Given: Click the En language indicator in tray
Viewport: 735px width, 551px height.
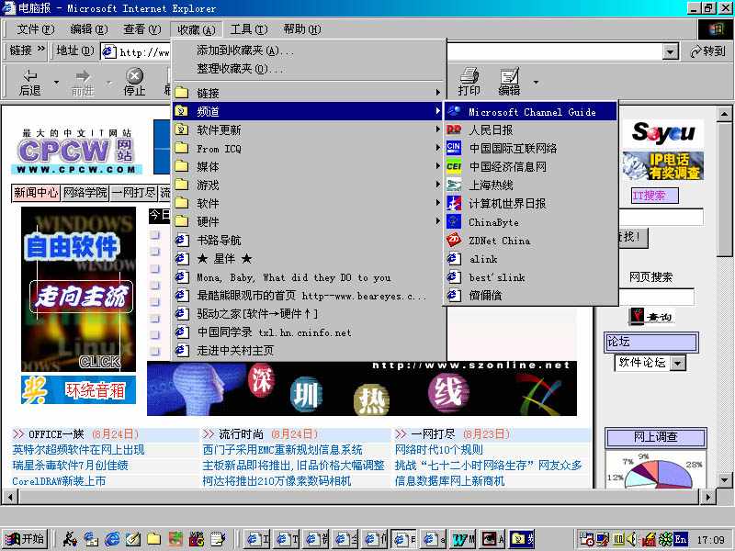Looking at the screenshot, I should [x=680, y=539].
